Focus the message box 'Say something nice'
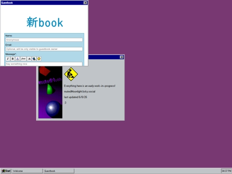 (44, 64)
